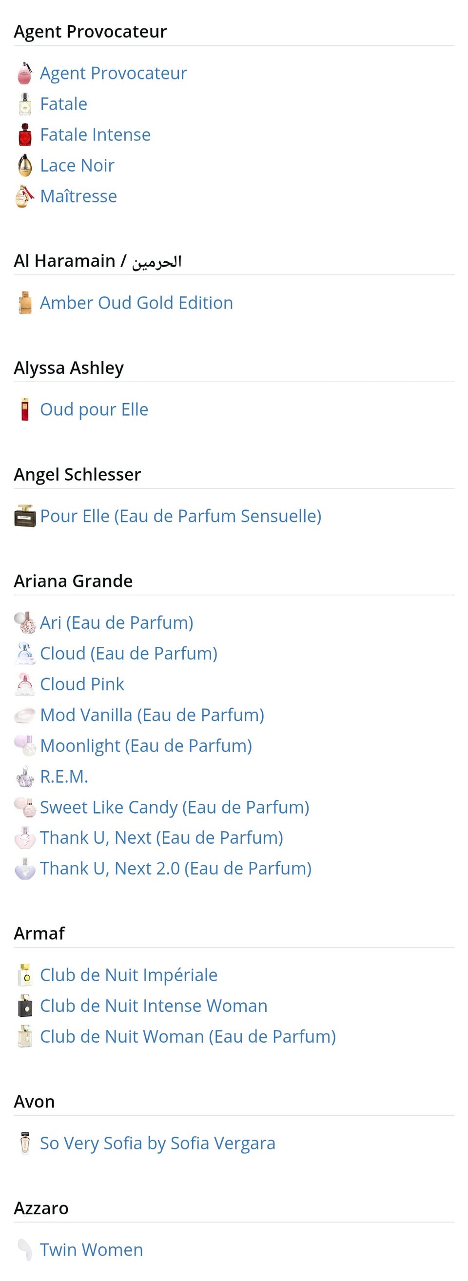Screen dimensions: 468x1281
Task: Open Moonlight (Eau de Parfum) link
Action: coord(146,745)
